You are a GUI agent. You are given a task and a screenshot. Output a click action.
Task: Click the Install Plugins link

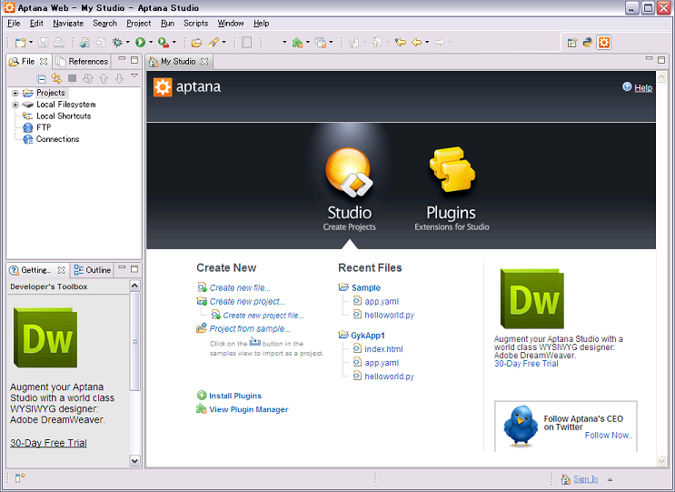pyautogui.click(x=235, y=396)
